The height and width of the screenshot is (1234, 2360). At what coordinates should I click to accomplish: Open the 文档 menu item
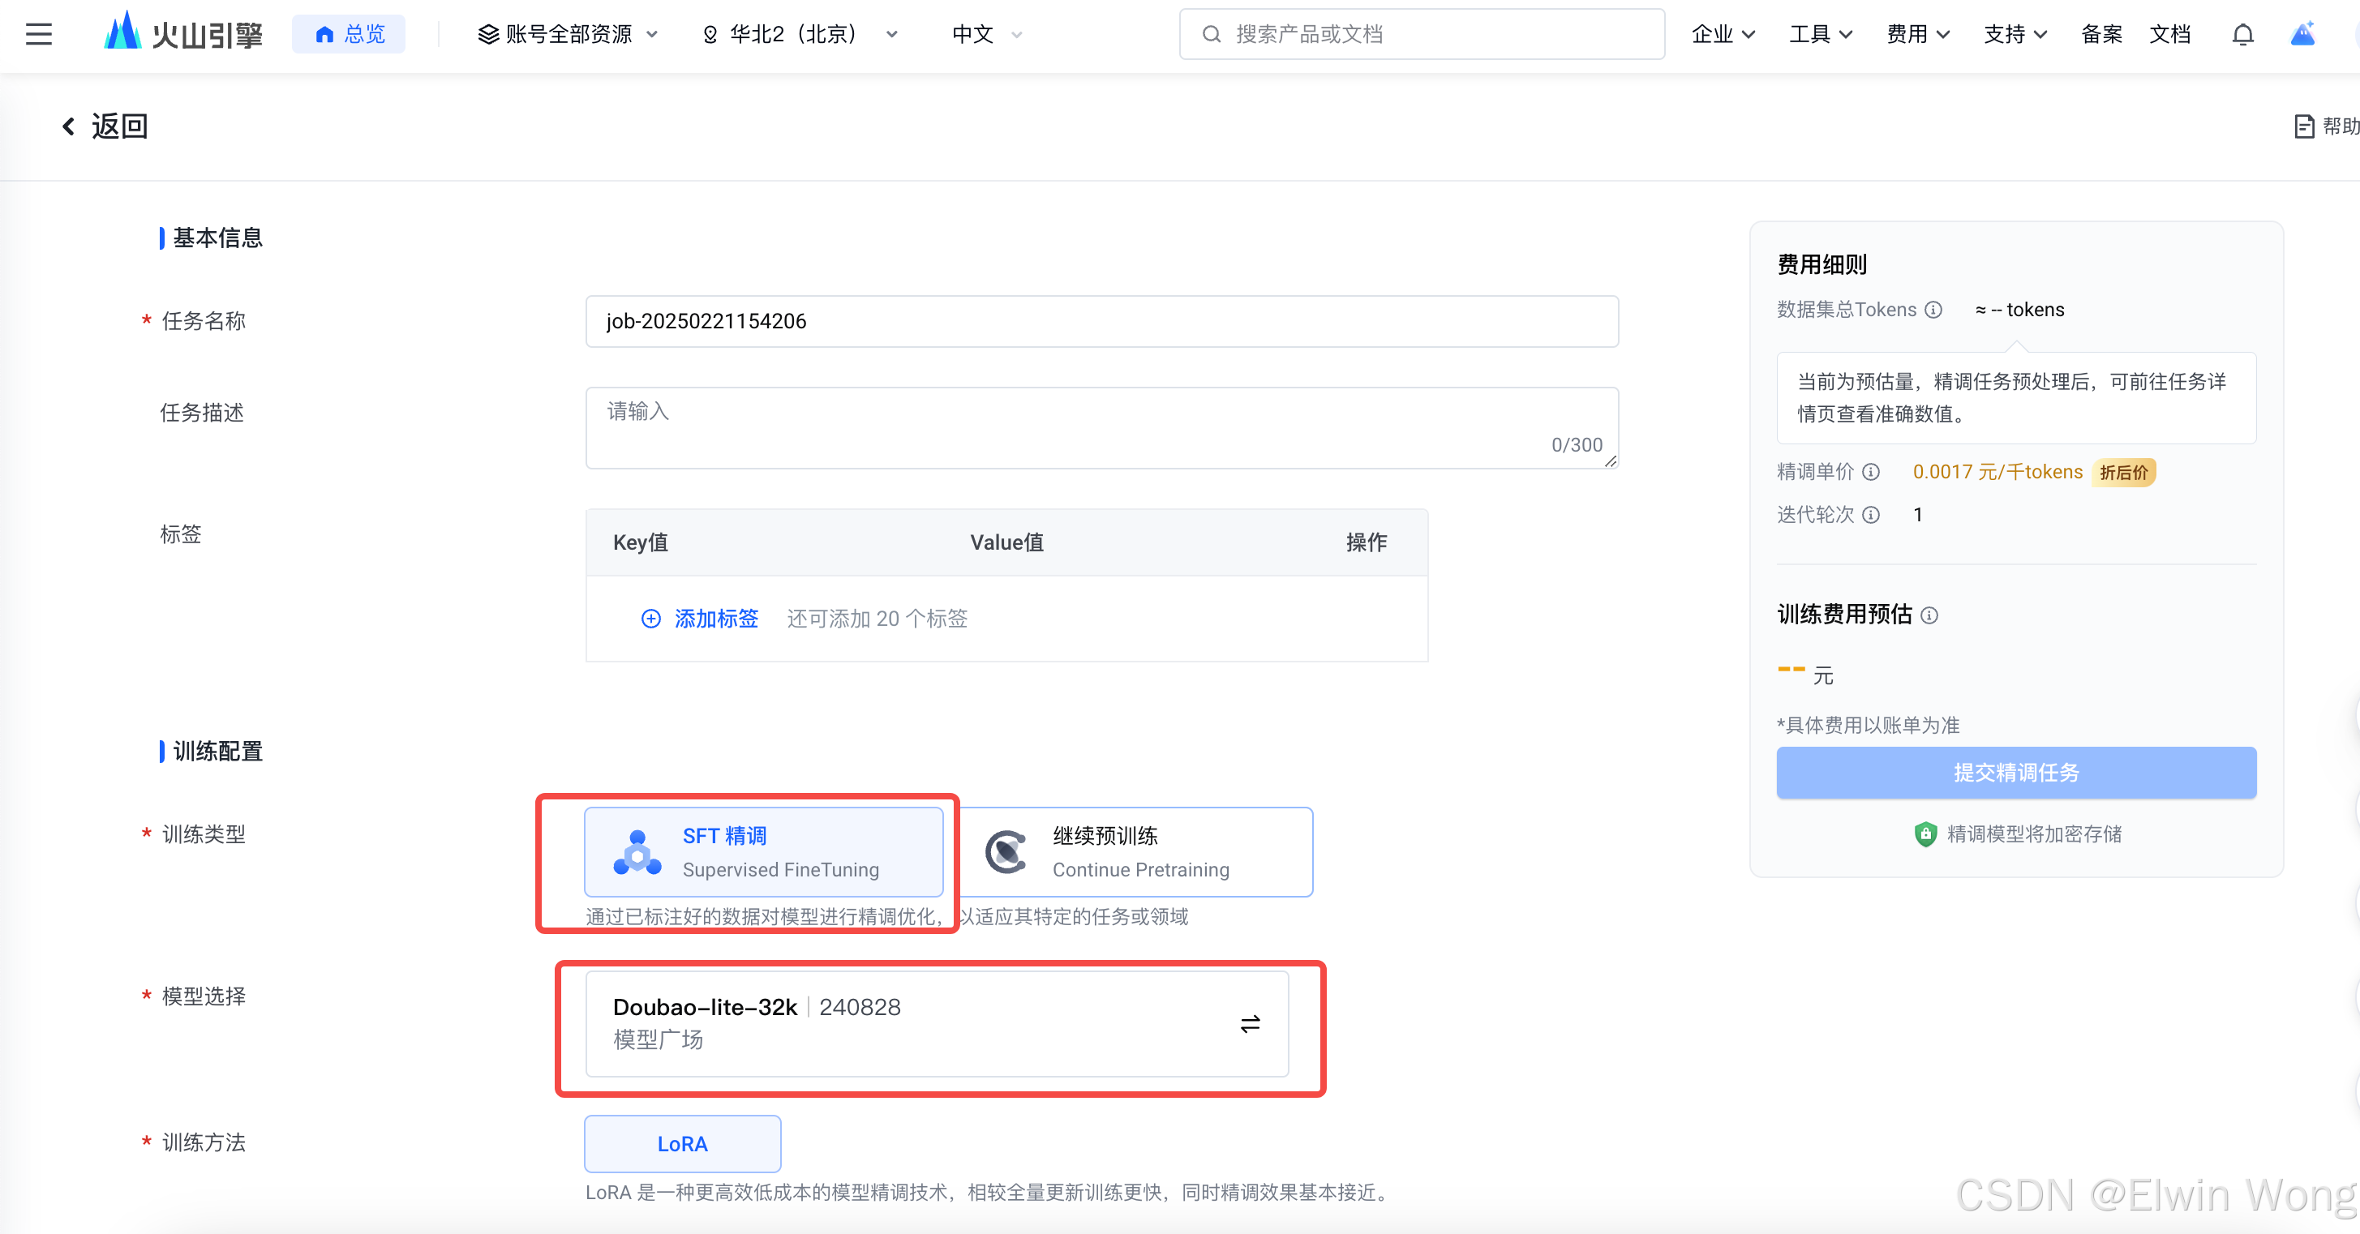pyautogui.click(x=2169, y=35)
